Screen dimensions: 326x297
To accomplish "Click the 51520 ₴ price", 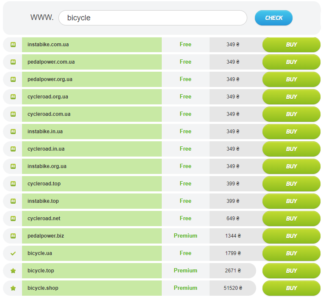I will click(233, 288).
